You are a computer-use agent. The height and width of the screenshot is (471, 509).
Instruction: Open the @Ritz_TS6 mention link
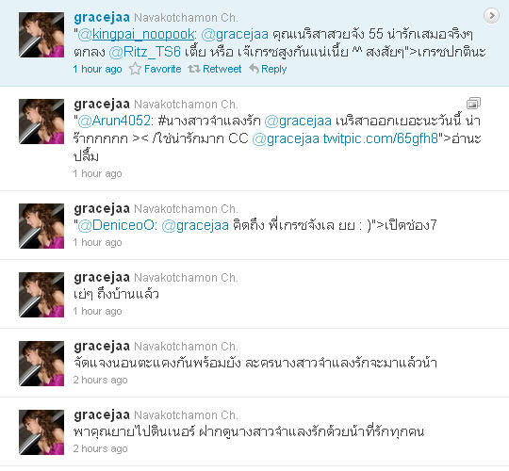(x=145, y=52)
